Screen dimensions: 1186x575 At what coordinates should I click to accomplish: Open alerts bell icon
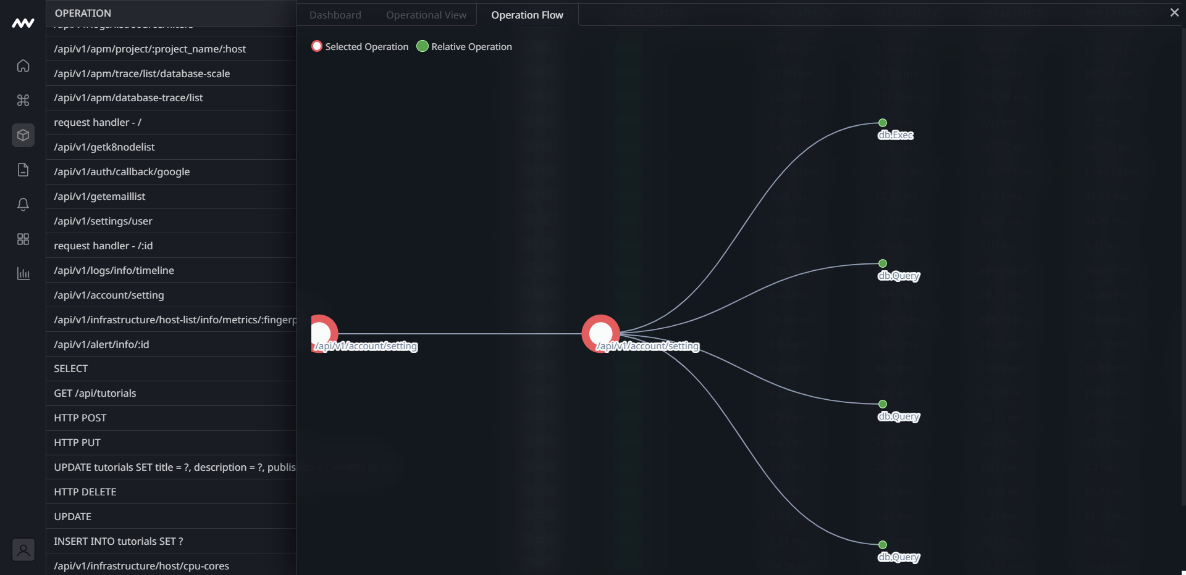(x=23, y=204)
